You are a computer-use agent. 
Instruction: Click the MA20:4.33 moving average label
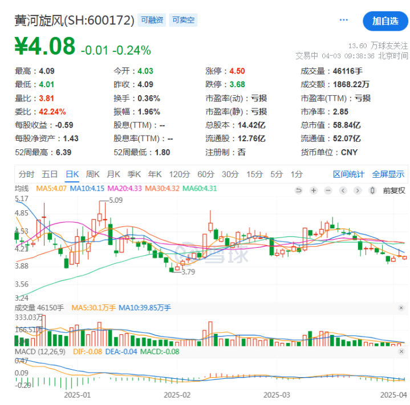coord(125,189)
